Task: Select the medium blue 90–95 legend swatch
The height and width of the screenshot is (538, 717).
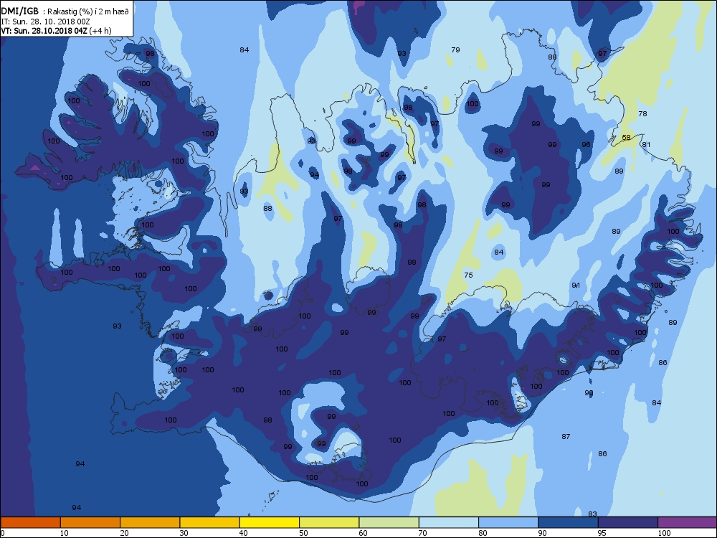Action: pos(569,522)
